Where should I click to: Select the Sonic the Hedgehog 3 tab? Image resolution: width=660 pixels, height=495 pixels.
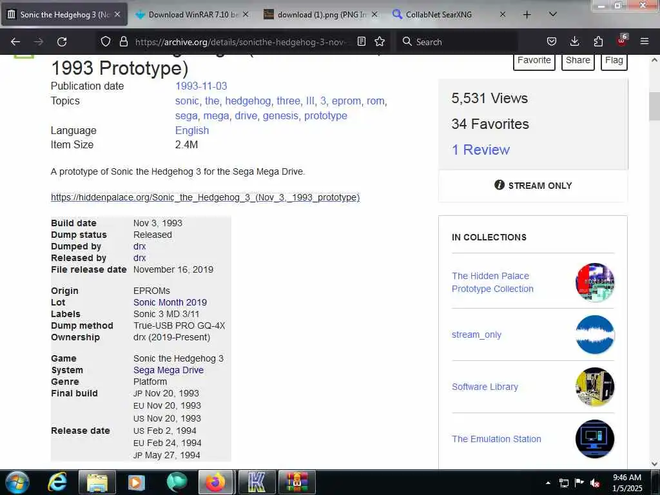pyautogui.click(x=64, y=14)
